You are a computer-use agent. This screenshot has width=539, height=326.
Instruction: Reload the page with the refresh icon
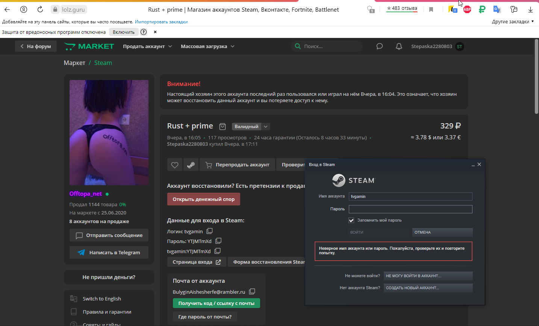pos(40,9)
